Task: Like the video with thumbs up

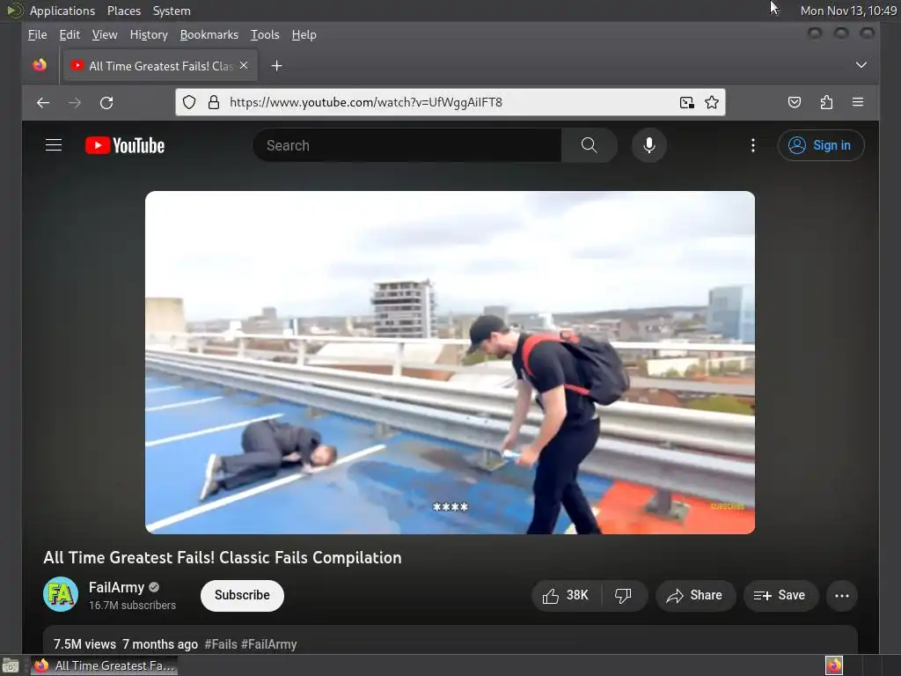Action: point(566,595)
